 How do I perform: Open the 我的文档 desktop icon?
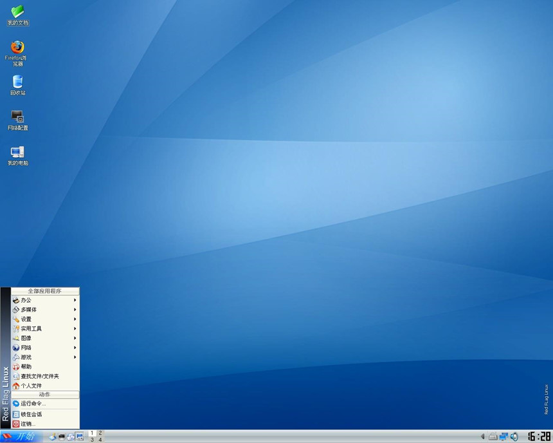coord(17,13)
